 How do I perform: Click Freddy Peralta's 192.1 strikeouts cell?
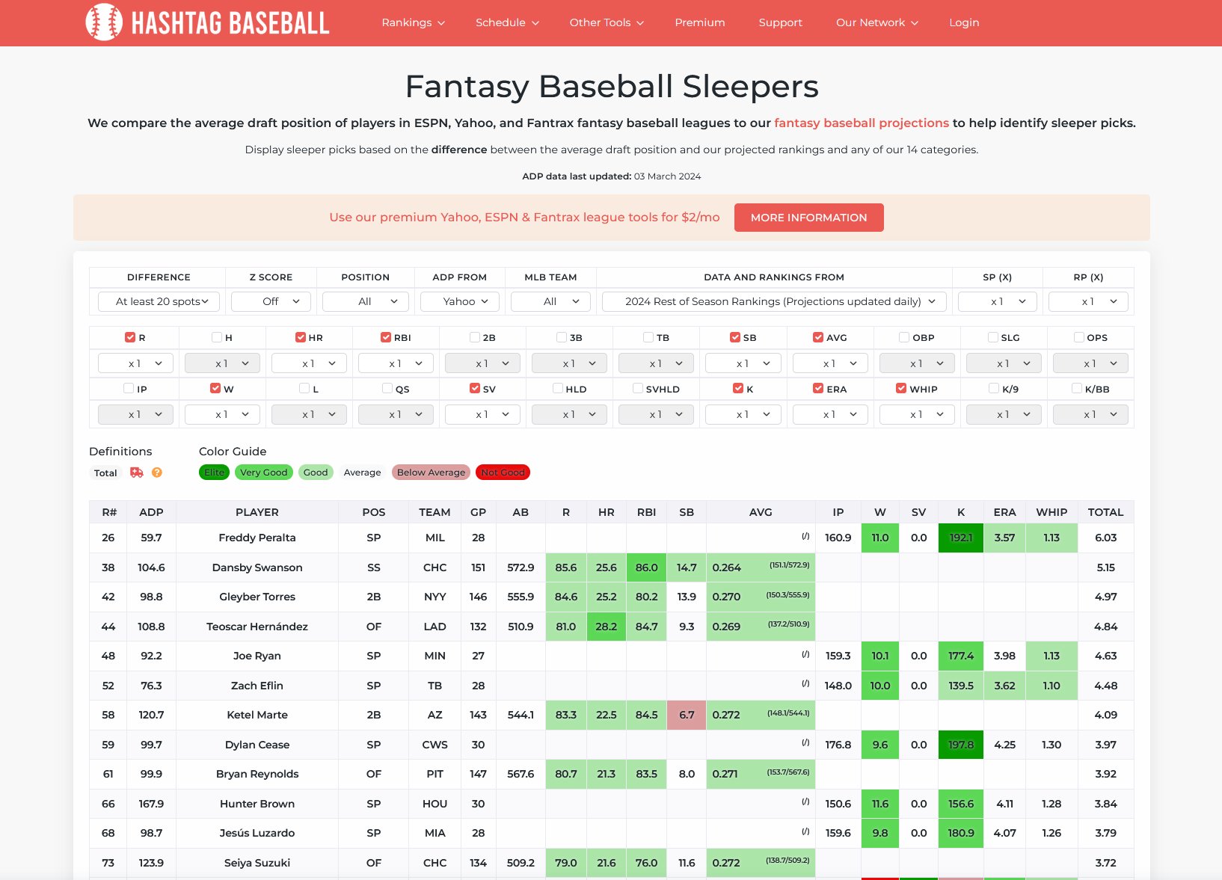click(961, 538)
